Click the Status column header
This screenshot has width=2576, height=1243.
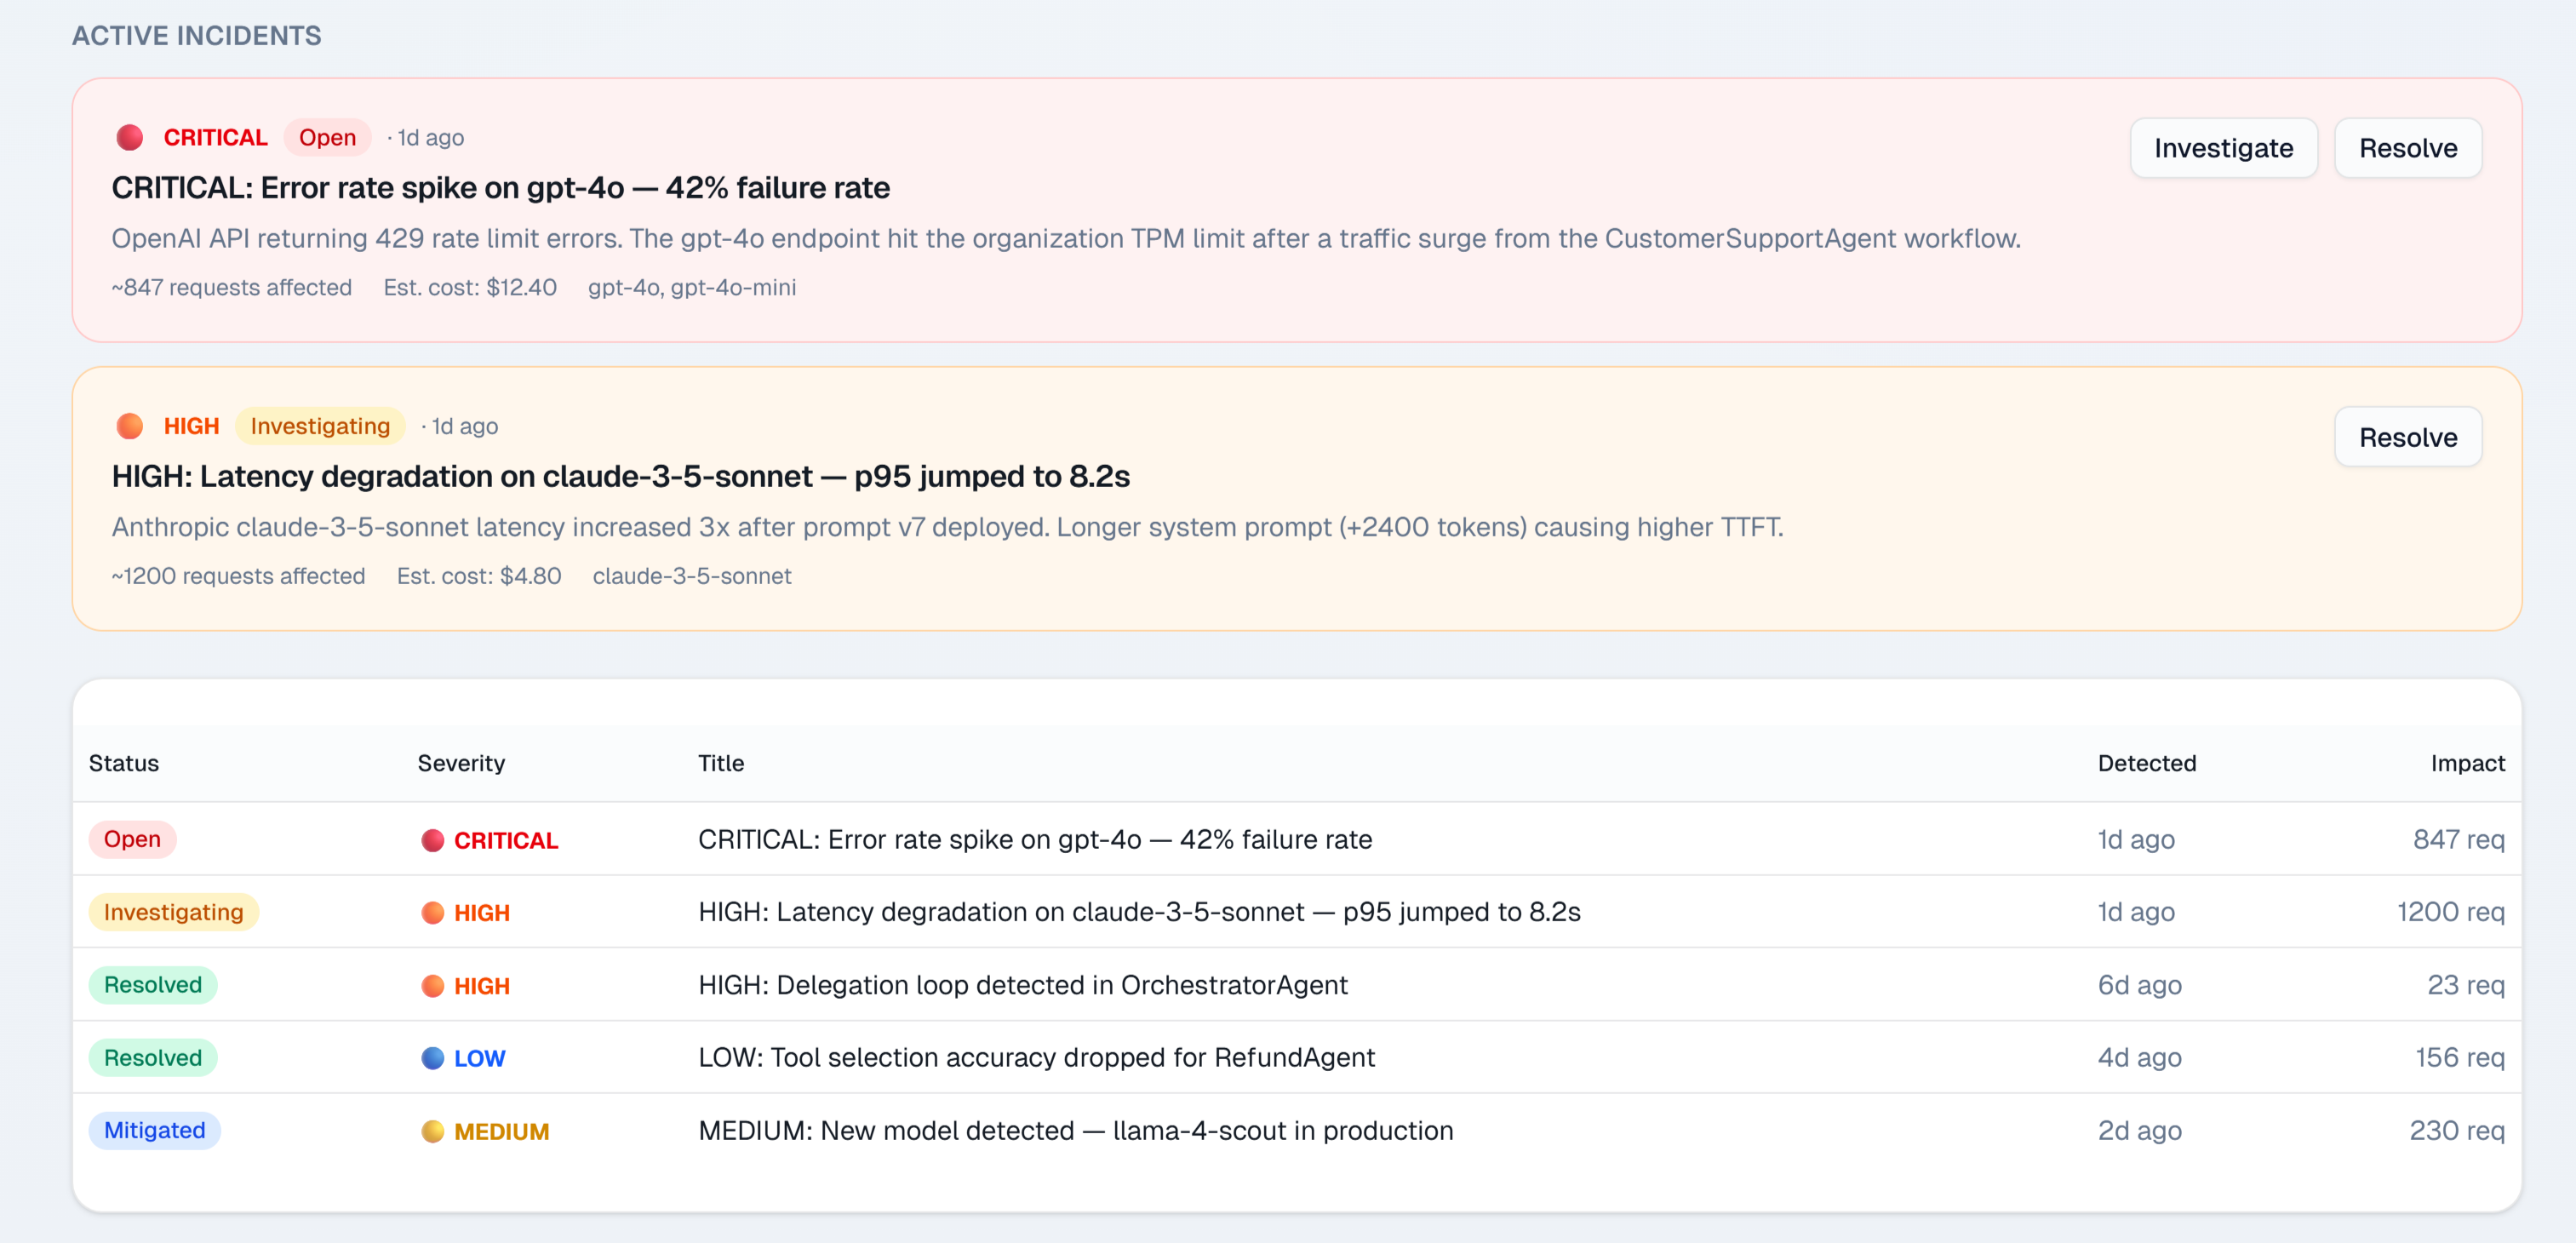point(123,763)
